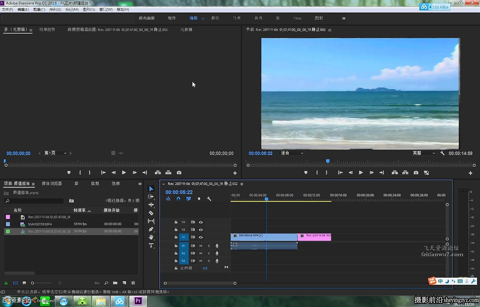Open Program monitor button editor plus
Viewport: 480px width, 307px height.
(470, 173)
